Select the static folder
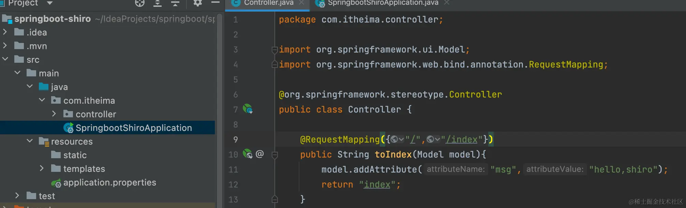 (75, 155)
